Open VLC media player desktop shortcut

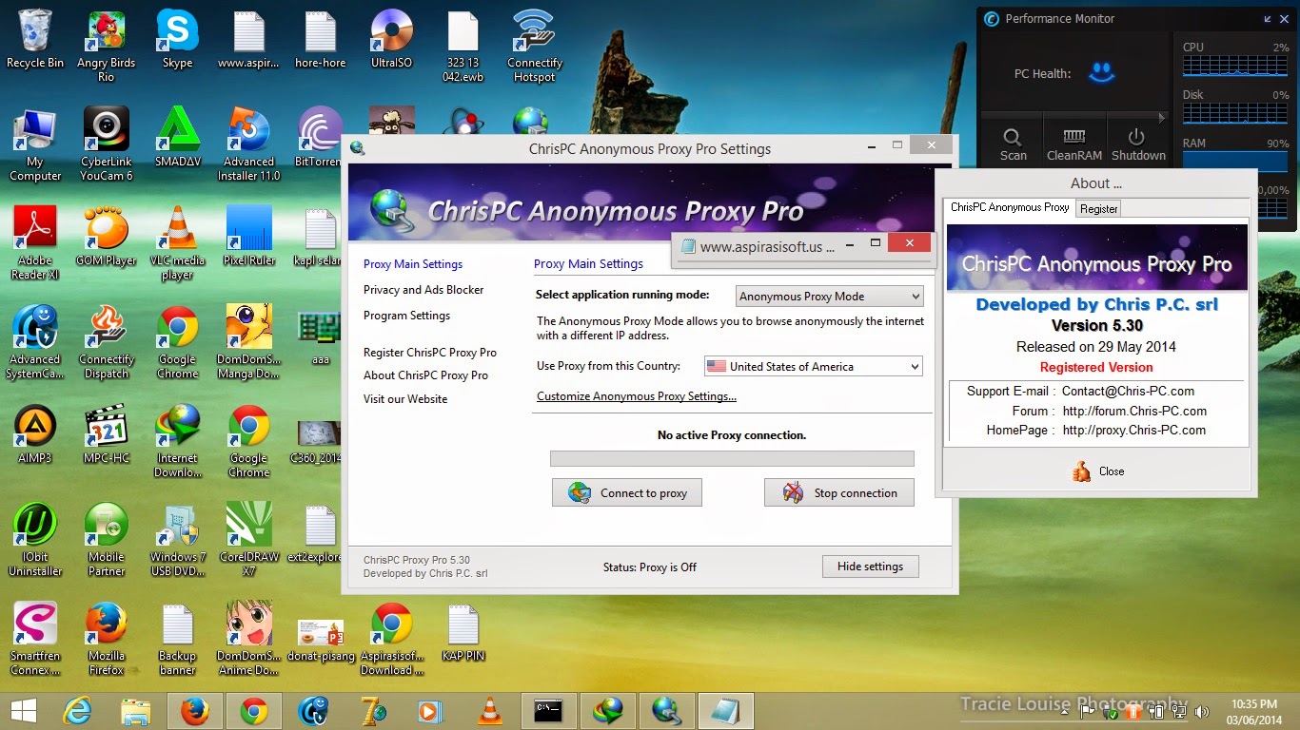pyautogui.click(x=177, y=244)
